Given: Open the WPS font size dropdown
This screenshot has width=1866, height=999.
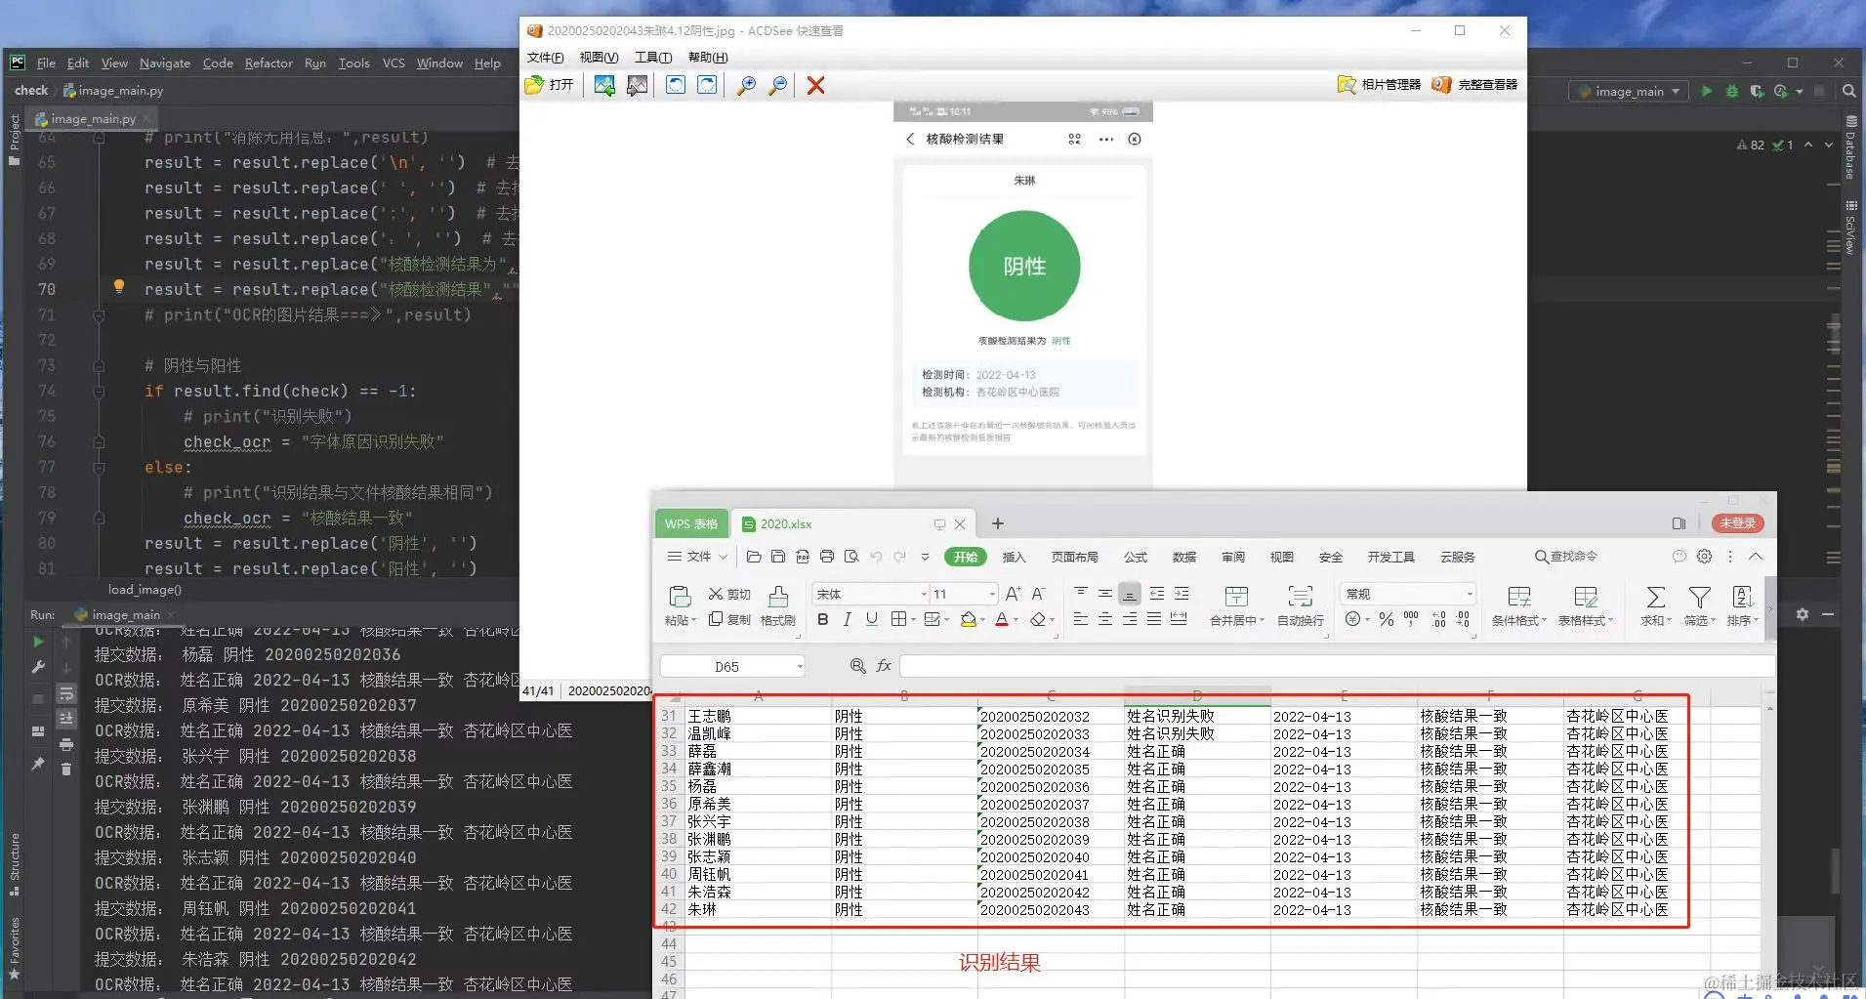Looking at the screenshot, I should 992,594.
